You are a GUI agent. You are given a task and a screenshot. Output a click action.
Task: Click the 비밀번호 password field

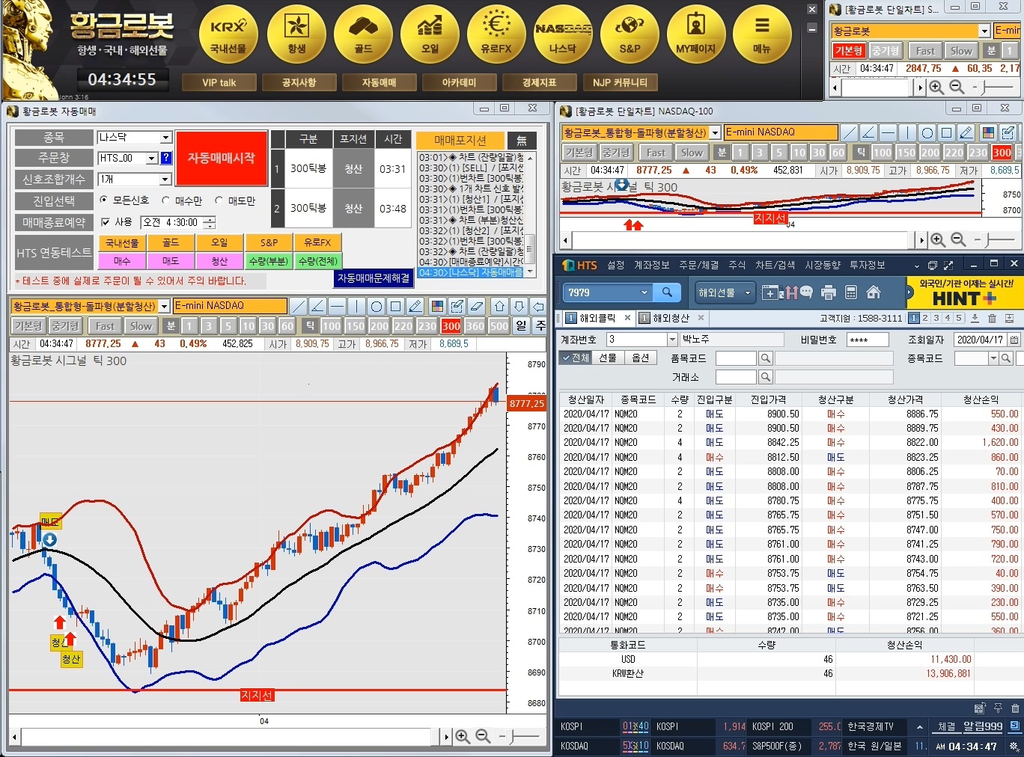coord(868,340)
